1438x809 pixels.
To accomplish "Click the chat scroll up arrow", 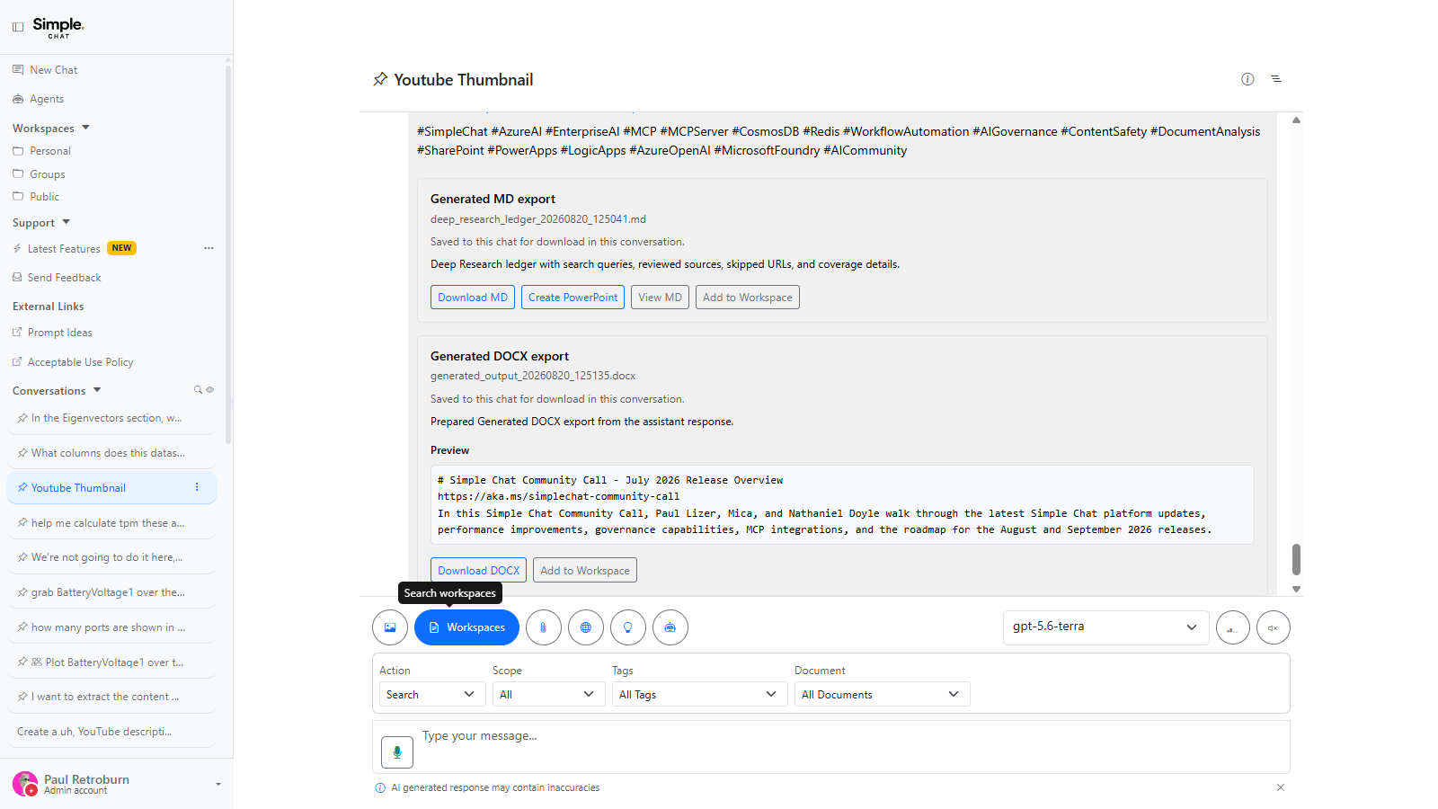I will pos(1296,120).
